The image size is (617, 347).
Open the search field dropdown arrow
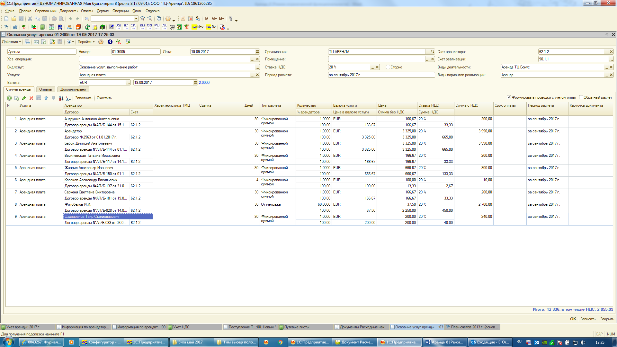(x=136, y=19)
